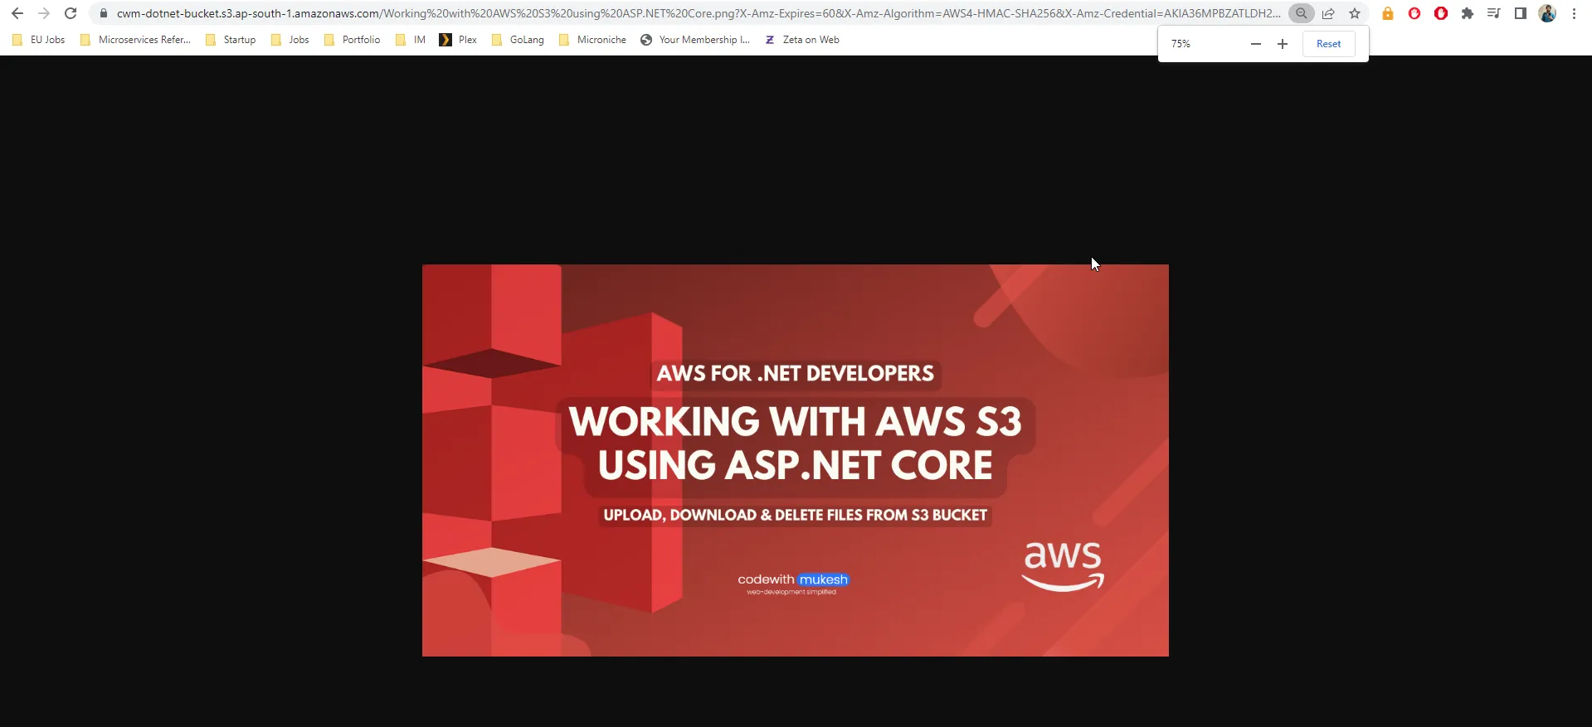Open the Startup bookmark folder
Image resolution: width=1592 pixels, height=727 pixels.
tap(231, 40)
